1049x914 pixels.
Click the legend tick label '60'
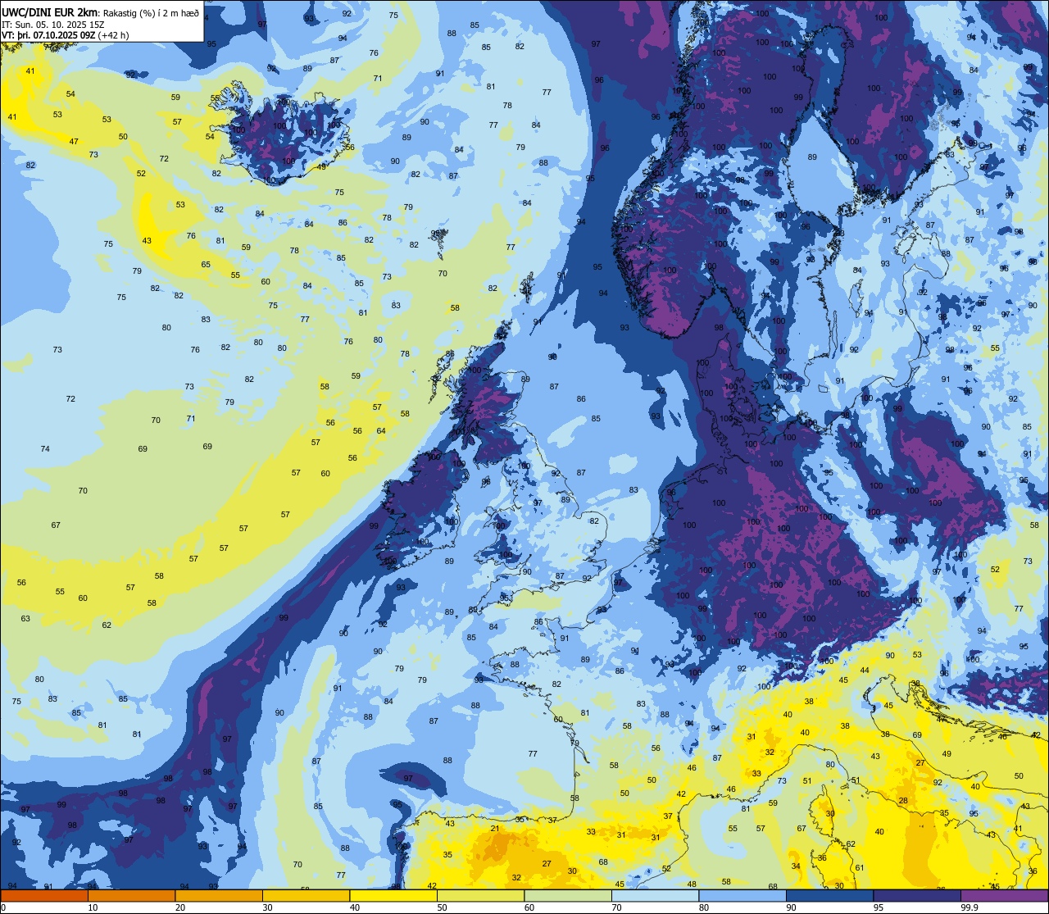529,907
